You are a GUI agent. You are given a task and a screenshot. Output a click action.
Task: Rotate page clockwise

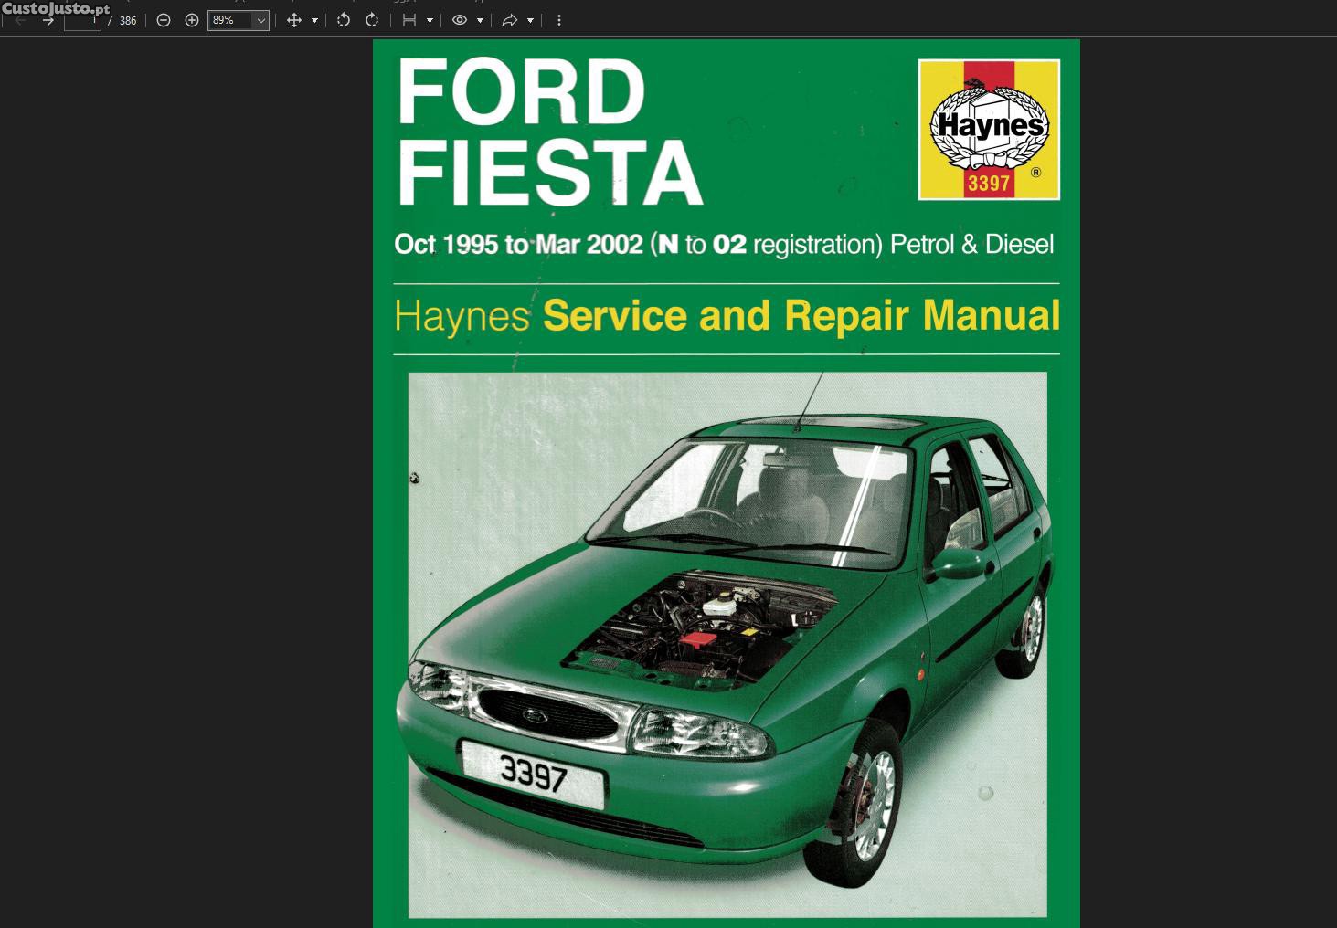(372, 20)
